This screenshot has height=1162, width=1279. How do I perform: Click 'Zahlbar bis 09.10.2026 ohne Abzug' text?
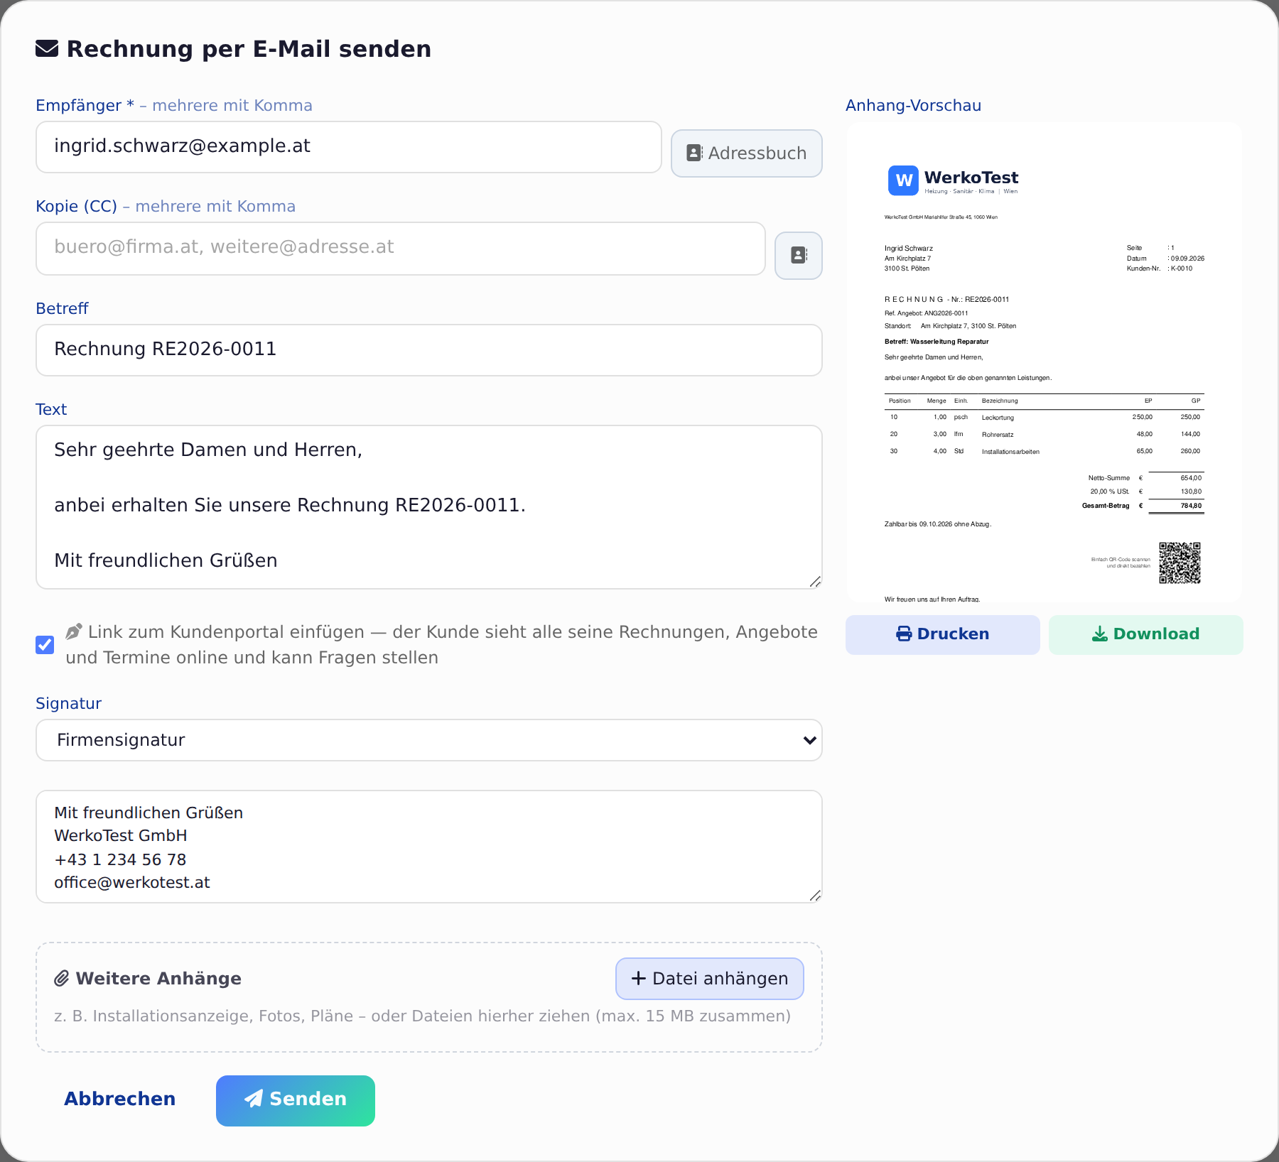click(x=937, y=524)
